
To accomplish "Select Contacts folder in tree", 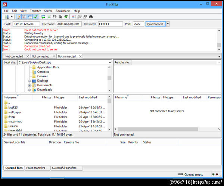I will 43,72.
